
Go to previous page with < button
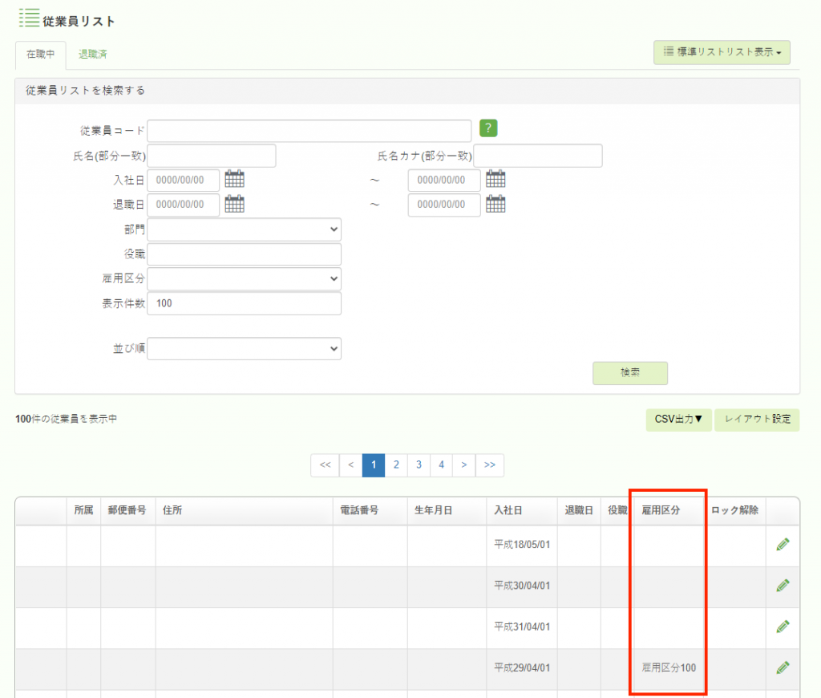[x=351, y=465]
